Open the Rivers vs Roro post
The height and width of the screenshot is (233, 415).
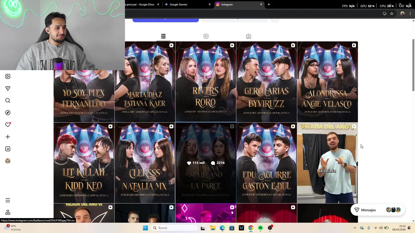coord(206,82)
